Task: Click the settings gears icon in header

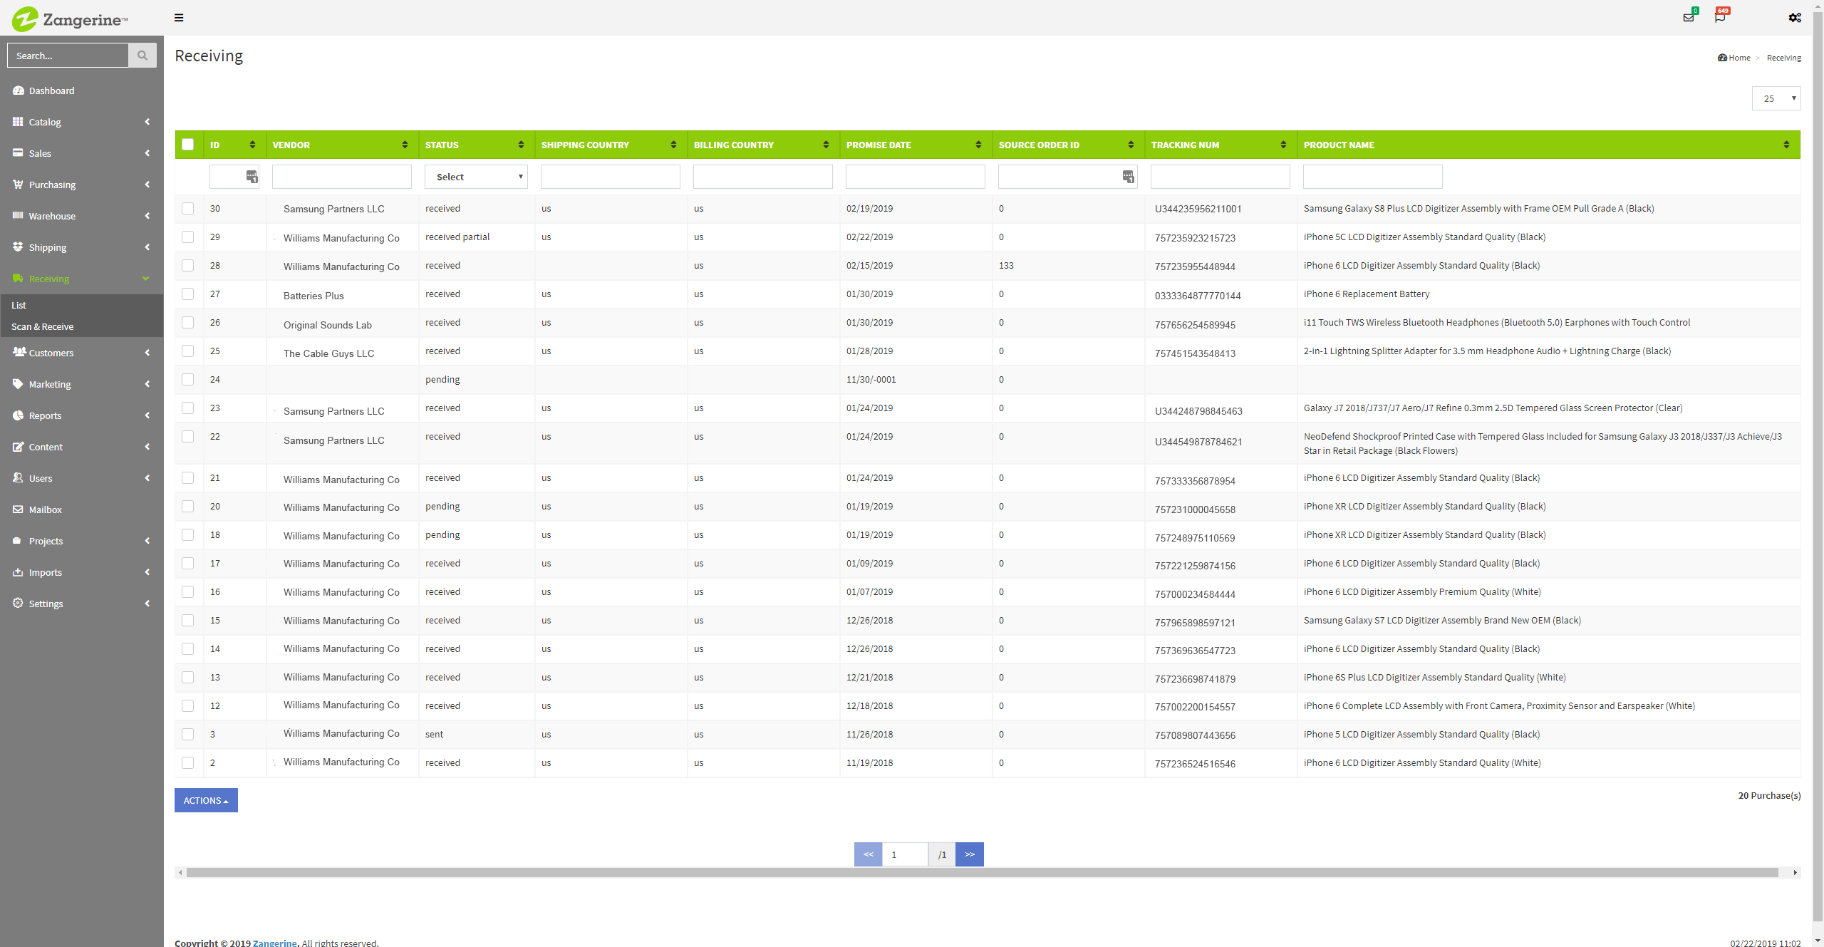Action: point(1795,18)
